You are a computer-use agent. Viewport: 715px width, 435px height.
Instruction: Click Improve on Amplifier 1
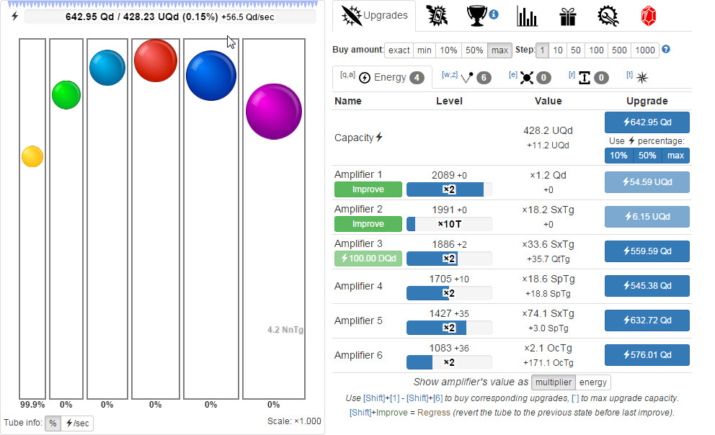click(368, 189)
